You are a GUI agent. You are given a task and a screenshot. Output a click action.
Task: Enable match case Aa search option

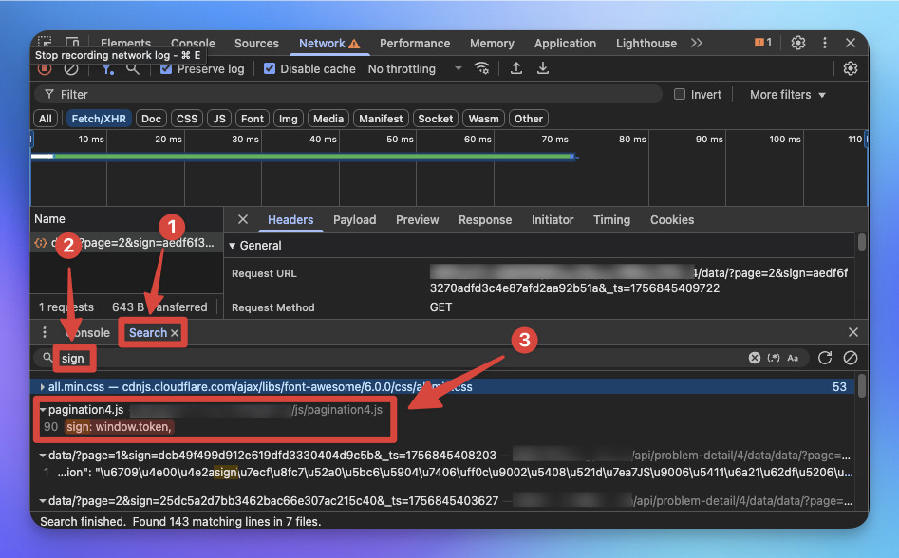pyautogui.click(x=793, y=358)
